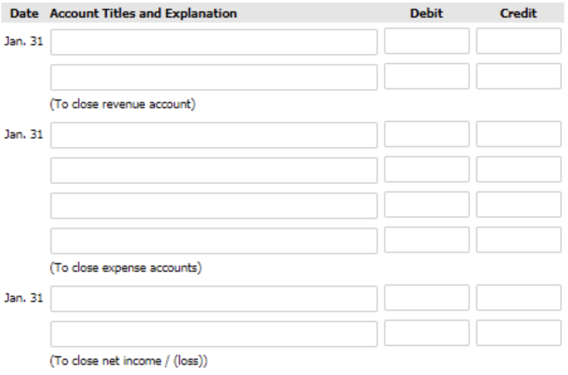Select credit field directly above revenue closing note

click(518, 76)
